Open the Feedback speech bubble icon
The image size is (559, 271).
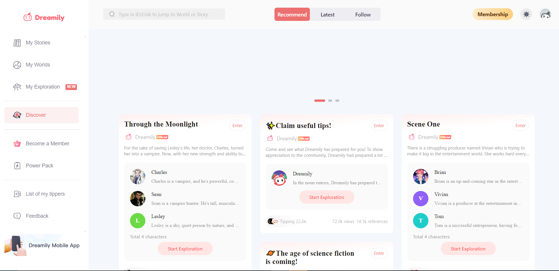point(17,216)
